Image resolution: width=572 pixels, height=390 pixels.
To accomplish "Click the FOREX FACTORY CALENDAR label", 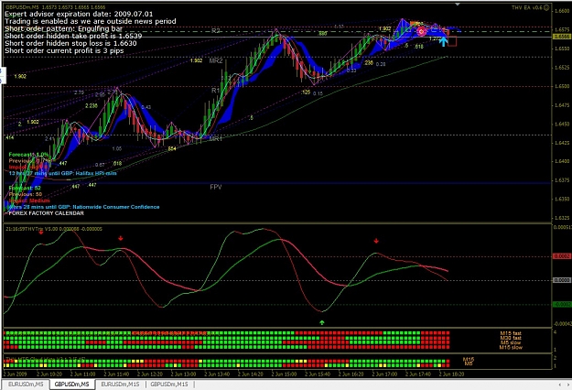I will coord(46,213).
